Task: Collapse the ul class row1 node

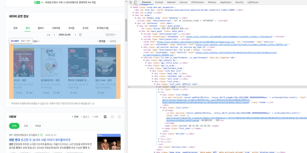Action: pyautogui.click(x=157, y=87)
